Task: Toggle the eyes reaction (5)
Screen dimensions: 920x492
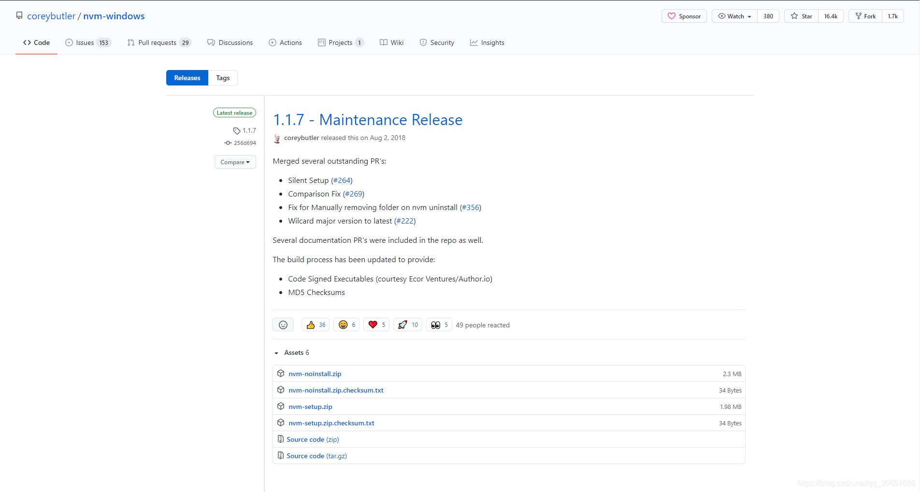Action: [439, 325]
